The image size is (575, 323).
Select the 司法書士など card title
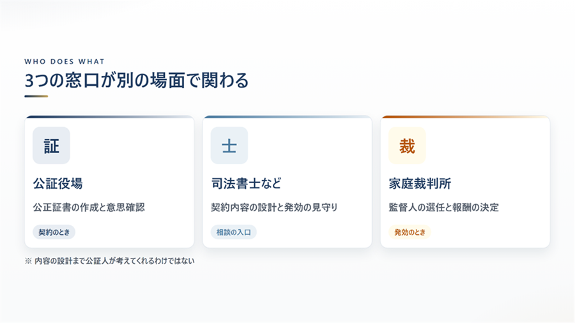(x=247, y=183)
